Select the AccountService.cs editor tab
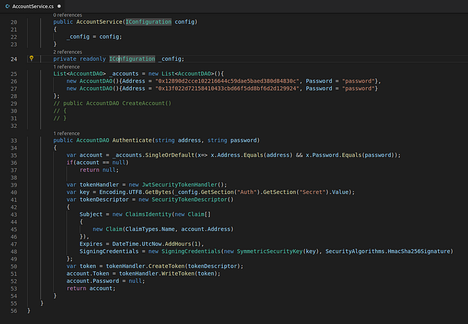Viewport: 468px width, 324px height. (x=33, y=6)
